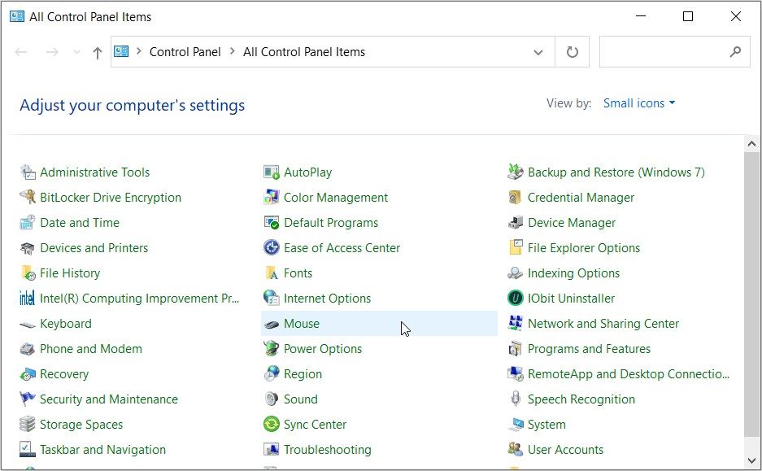Click the Control Panel breadcrumb
The width and height of the screenshot is (762, 471).
(185, 51)
